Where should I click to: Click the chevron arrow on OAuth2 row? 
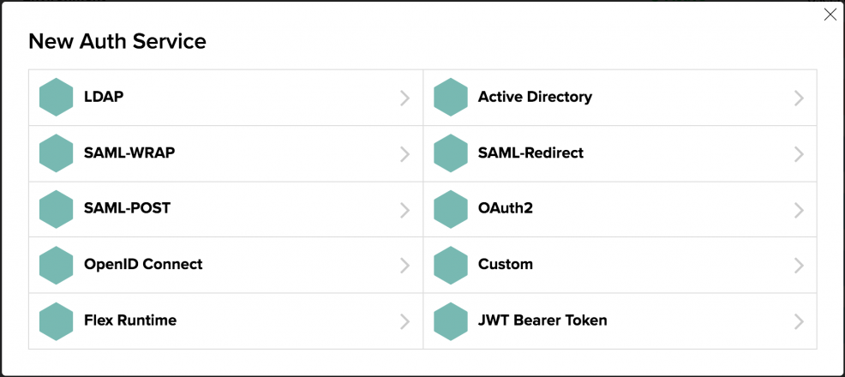[x=799, y=209]
